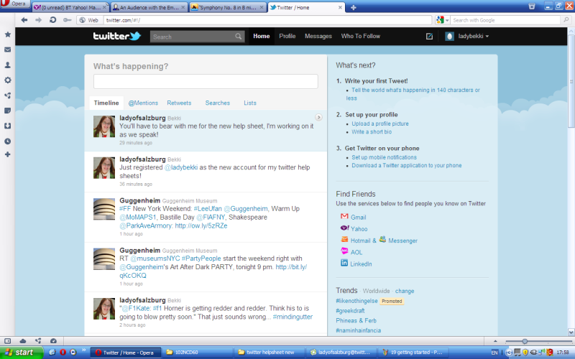Click the change trends location link

(405, 292)
